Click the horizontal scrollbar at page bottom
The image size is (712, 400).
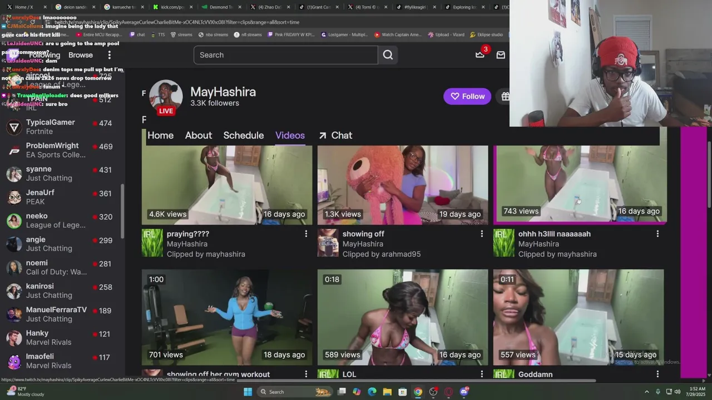coord(416,381)
